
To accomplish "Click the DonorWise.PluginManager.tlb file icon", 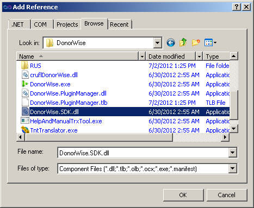I will click(25, 103).
